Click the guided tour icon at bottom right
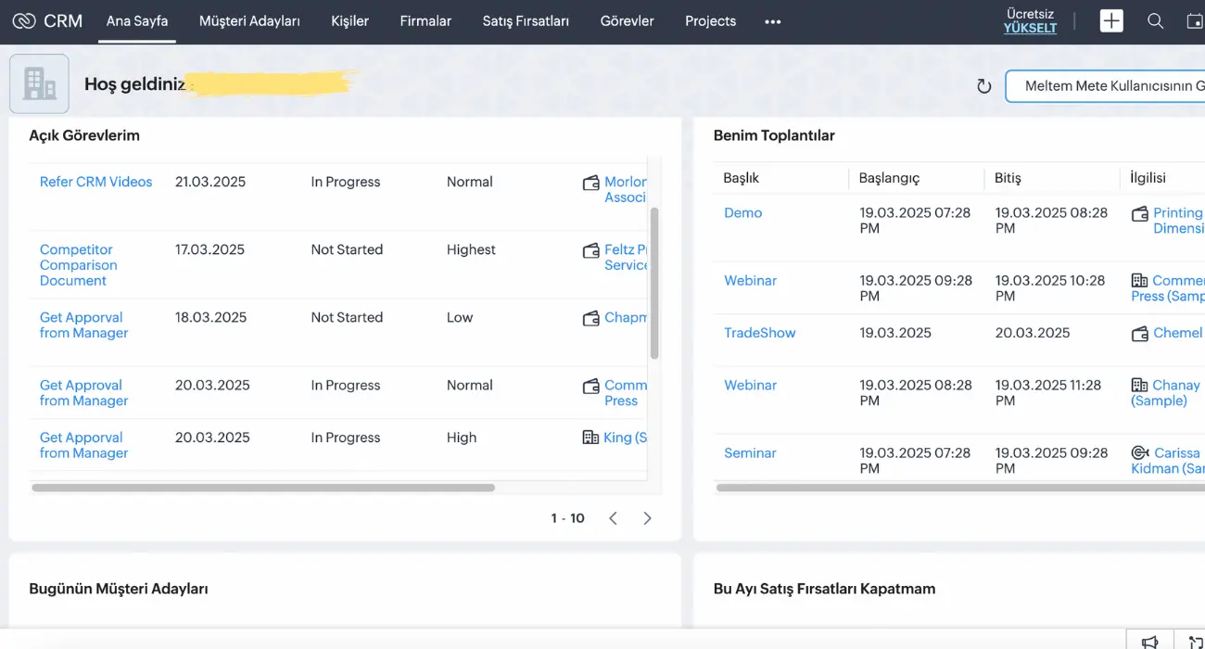 click(x=1194, y=641)
